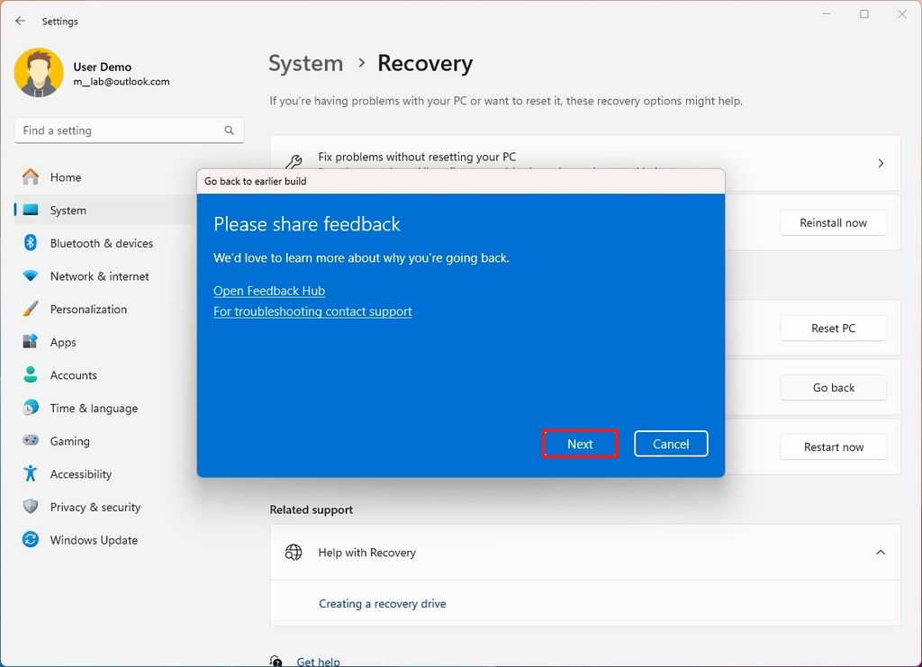Open Bluetooth & devices settings
The height and width of the screenshot is (667, 922).
pos(99,243)
